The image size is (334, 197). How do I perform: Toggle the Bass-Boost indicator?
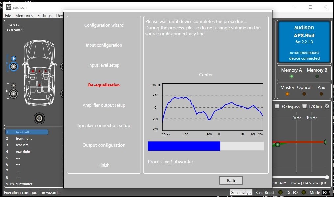point(281,192)
